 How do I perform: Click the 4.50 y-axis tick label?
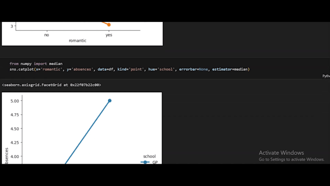(x=15, y=129)
